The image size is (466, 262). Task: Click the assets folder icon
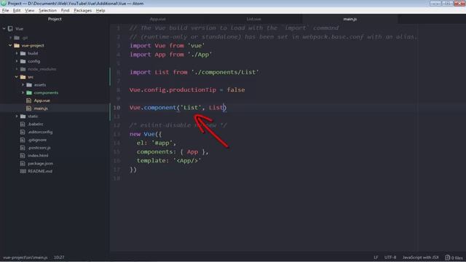(x=29, y=85)
